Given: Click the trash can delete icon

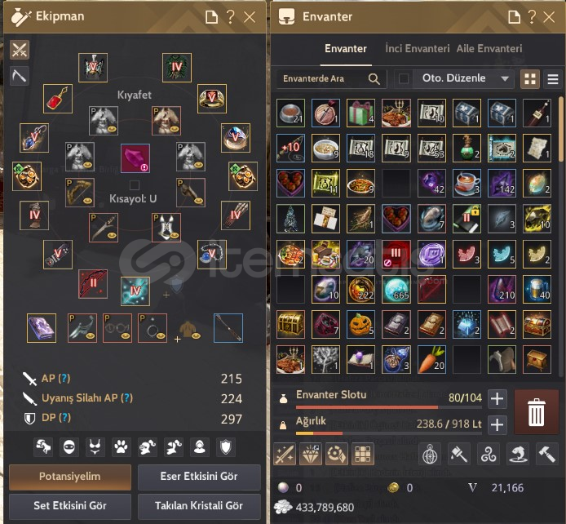Looking at the screenshot, I should click(x=536, y=412).
